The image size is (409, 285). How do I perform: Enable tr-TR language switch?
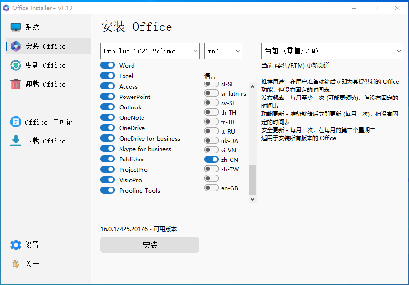click(x=212, y=122)
